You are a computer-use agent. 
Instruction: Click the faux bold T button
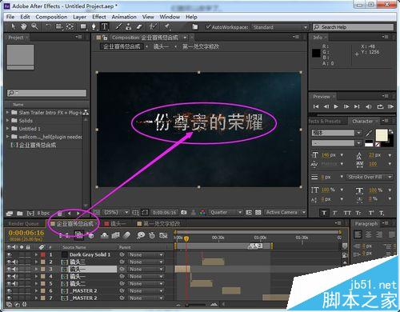[324, 213]
